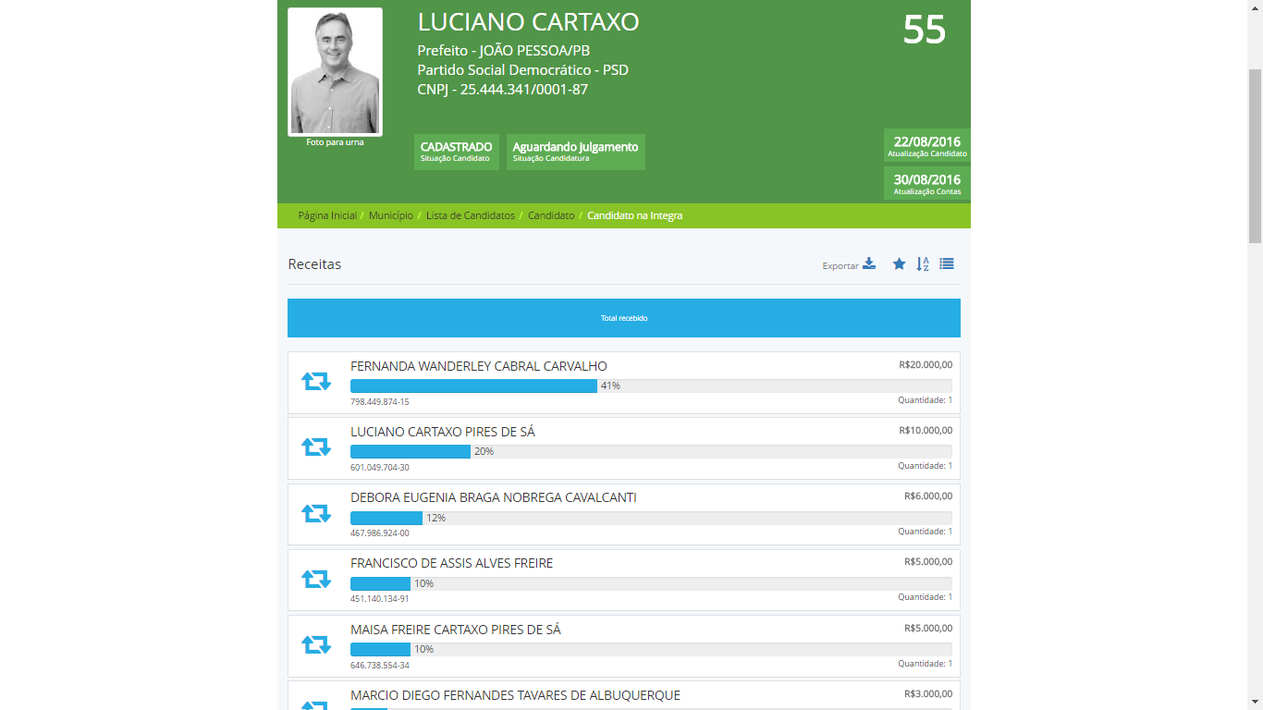Click the Total recebido blue bar

[624, 318]
